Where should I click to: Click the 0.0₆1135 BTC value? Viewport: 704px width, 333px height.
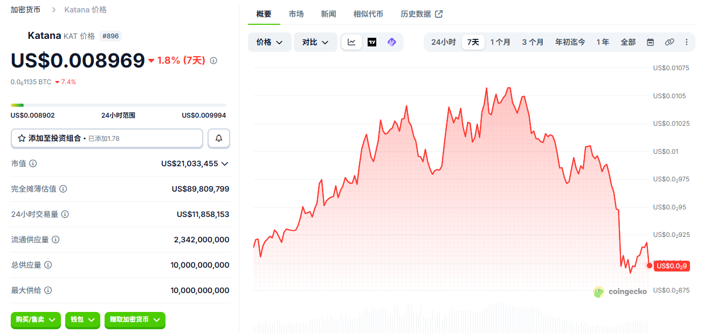point(31,82)
